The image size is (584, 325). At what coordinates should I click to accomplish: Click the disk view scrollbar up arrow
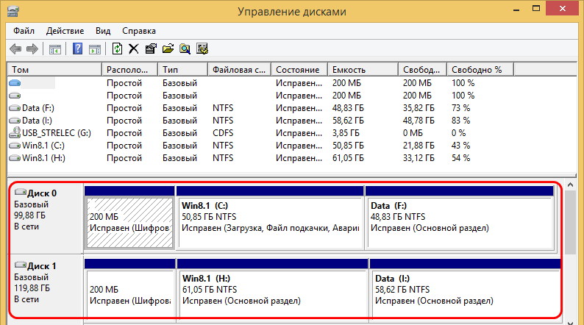pyautogui.click(x=570, y=185)
